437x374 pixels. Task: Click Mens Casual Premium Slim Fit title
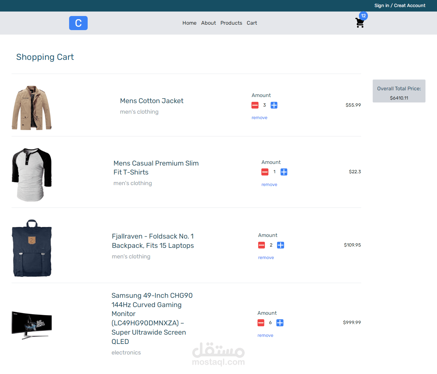point(156,168)
